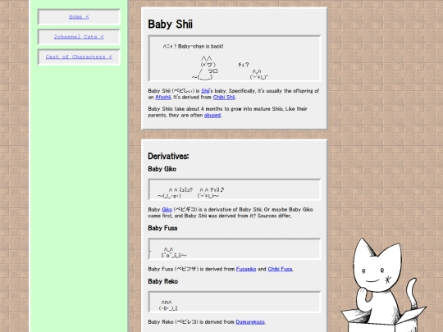Viewport: 443px width, 332px height.
Task: Click the Baby Giko subheading
Action: click(x=162, y=169)
